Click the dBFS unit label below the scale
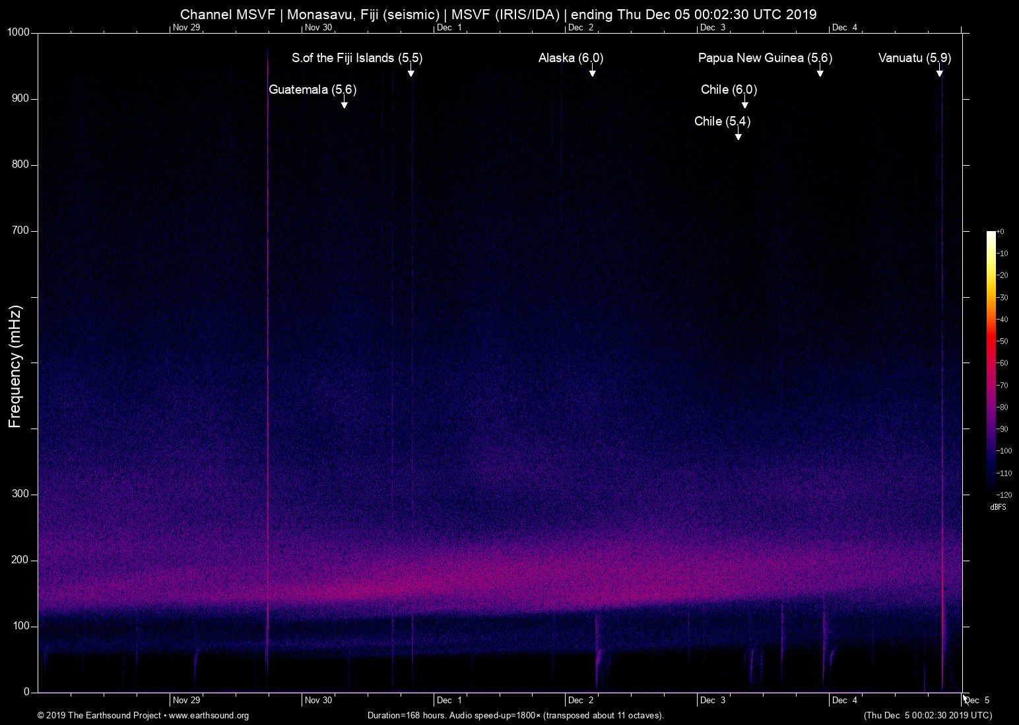Image resolution: width=1019 pixels, height=725 pixels. pyautogui.click(x=998, y=507)
